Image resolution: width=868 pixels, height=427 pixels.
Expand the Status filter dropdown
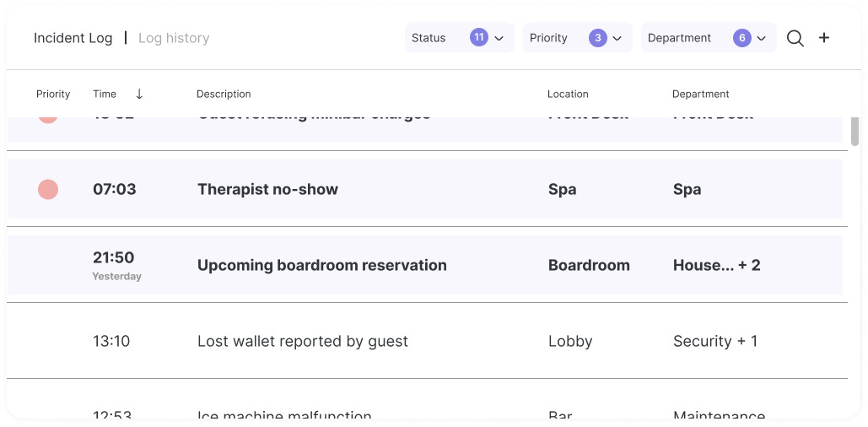(x=499, y=38)
